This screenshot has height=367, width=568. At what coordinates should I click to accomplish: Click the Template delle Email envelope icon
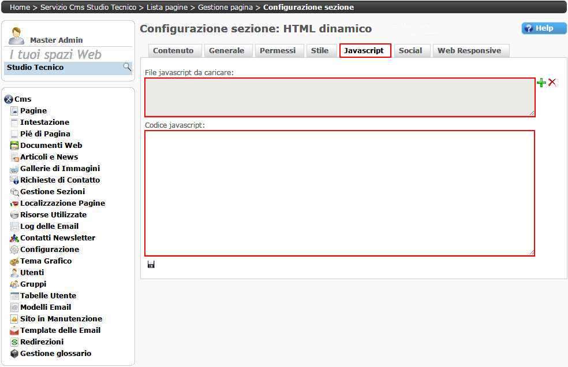tap(15, 331)
